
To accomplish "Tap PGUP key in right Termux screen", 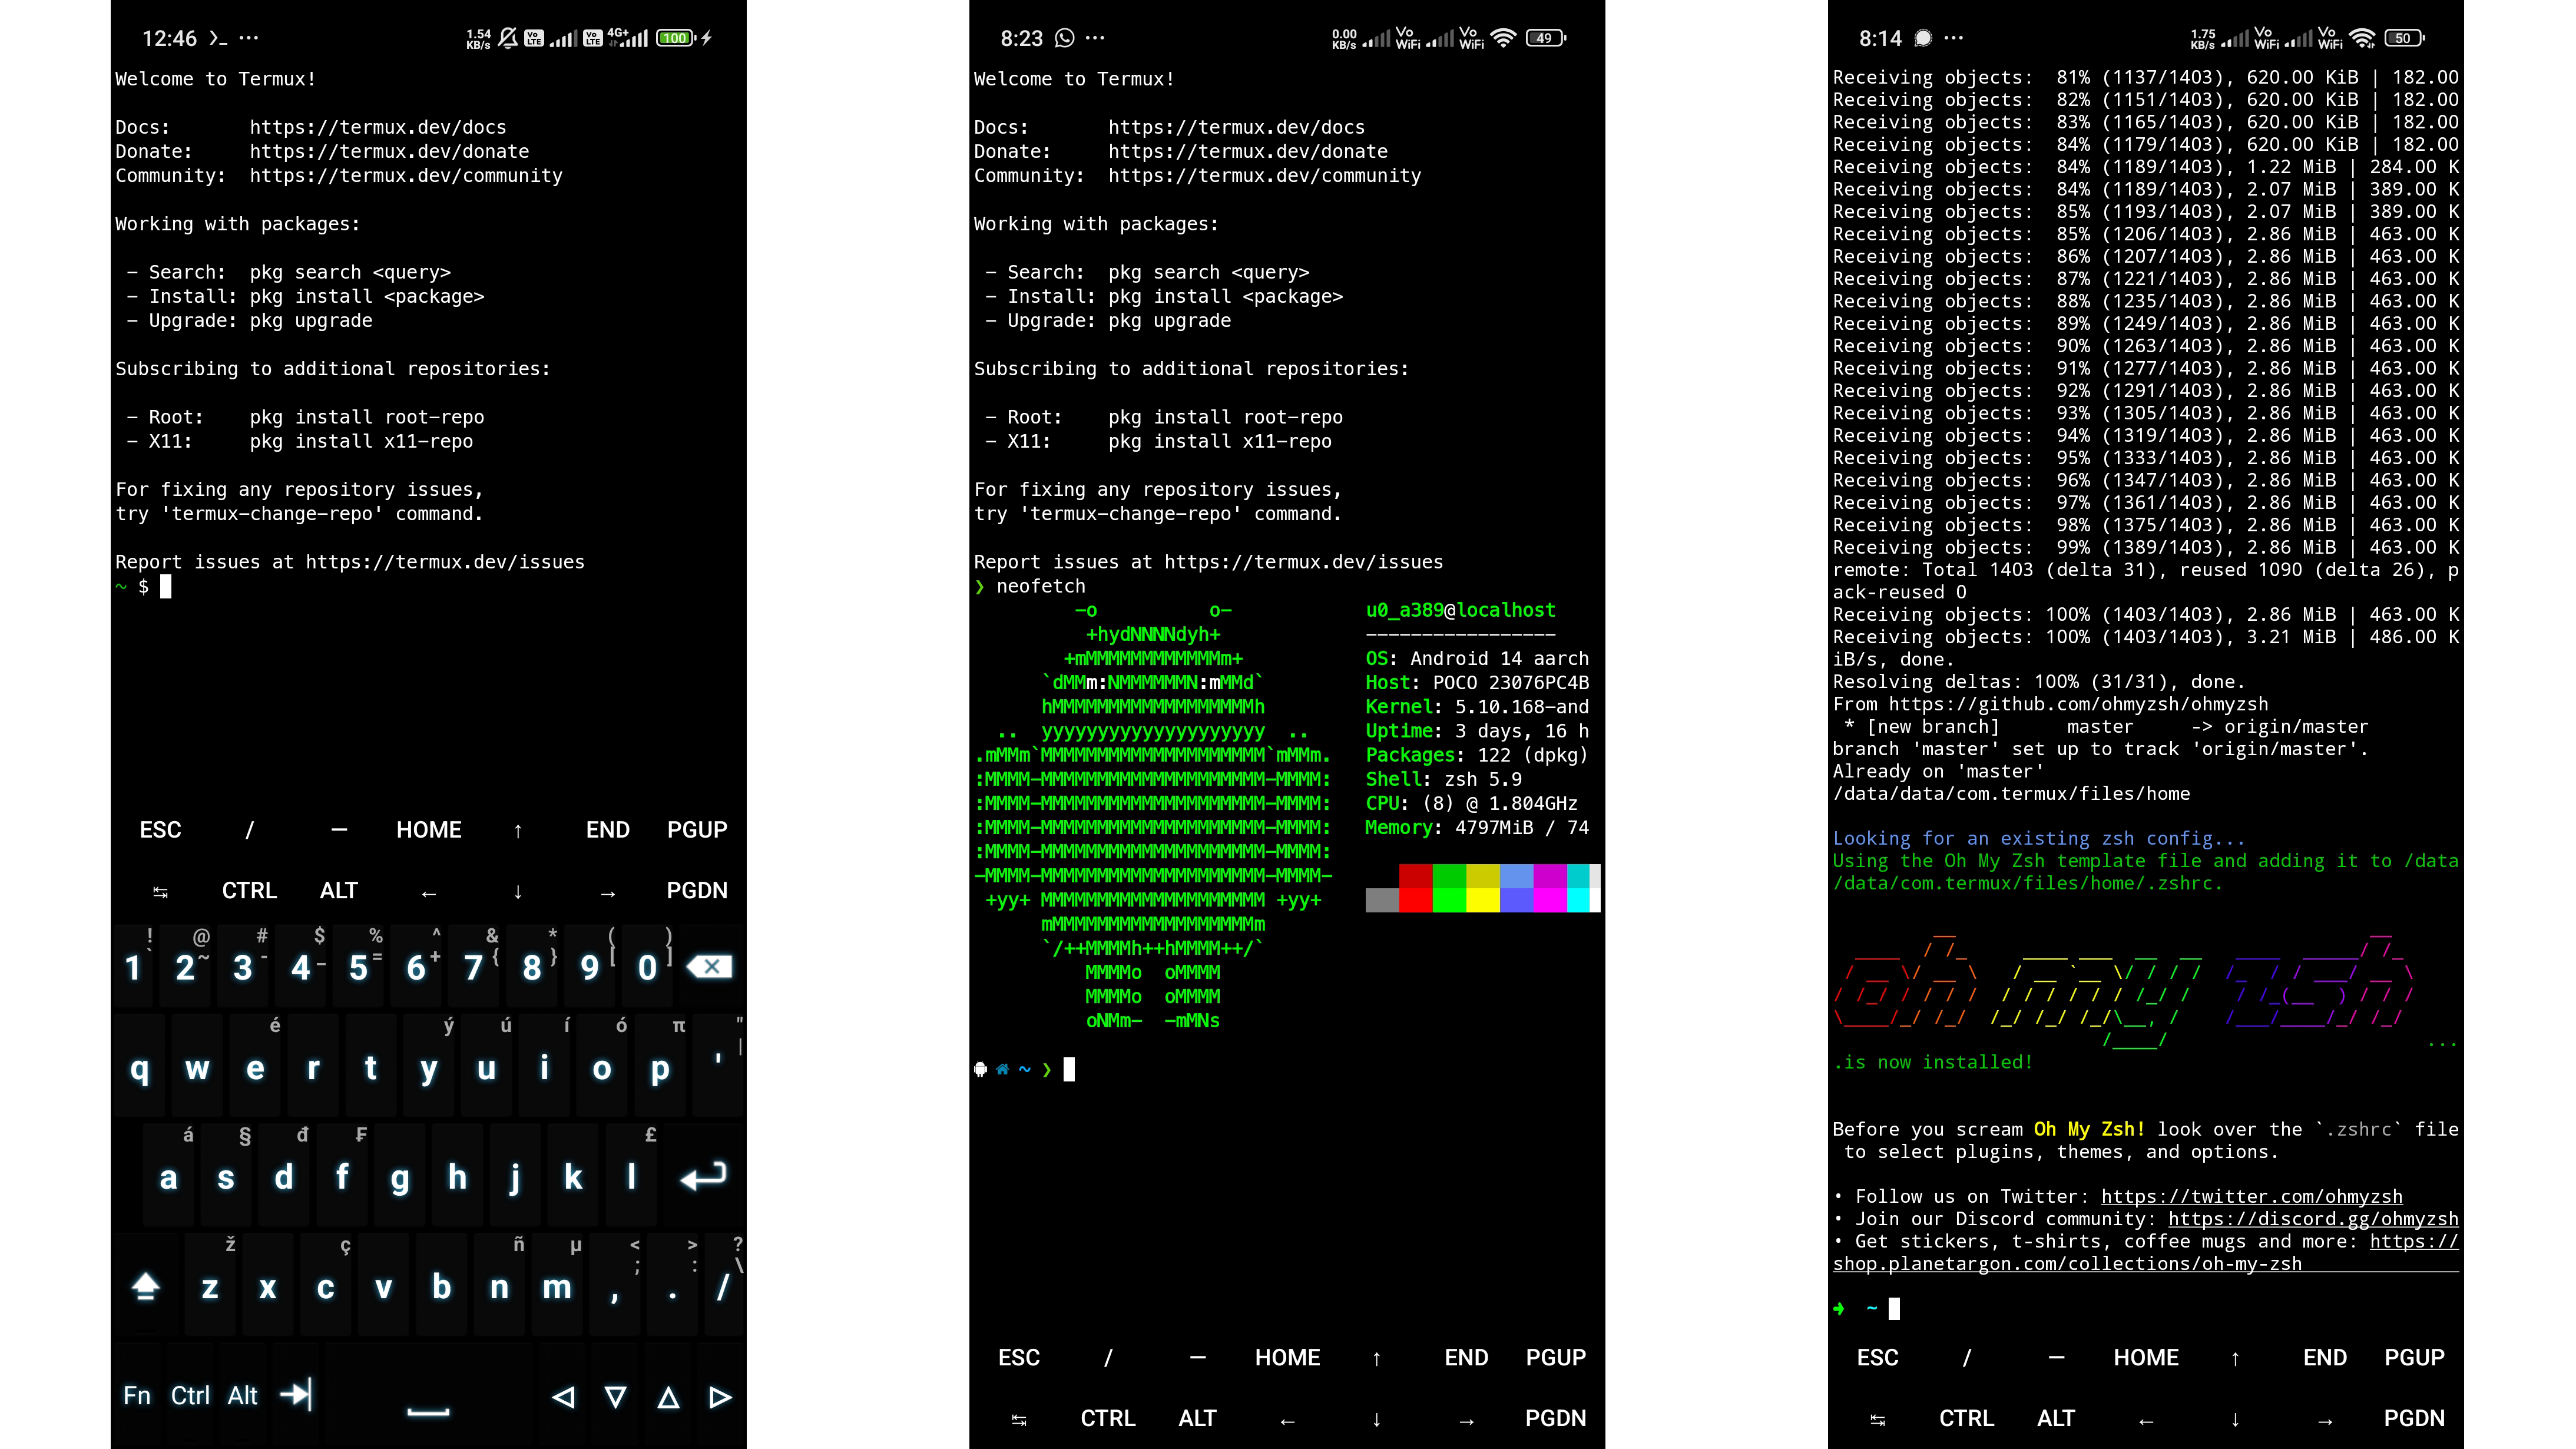I will pos(2415,1358).
